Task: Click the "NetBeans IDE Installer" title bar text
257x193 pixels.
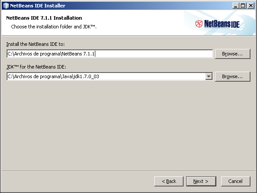Action: pyautogui.click(x=38, y=6)
